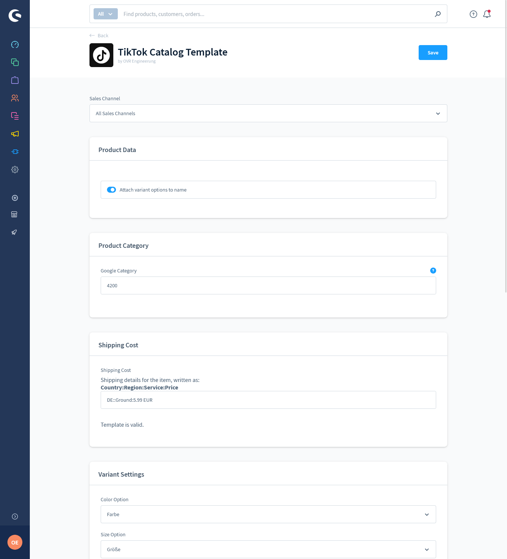This screenshot has height=559, width=507.
Task: Open the Color Option dropdown
Action: (268, 514)
